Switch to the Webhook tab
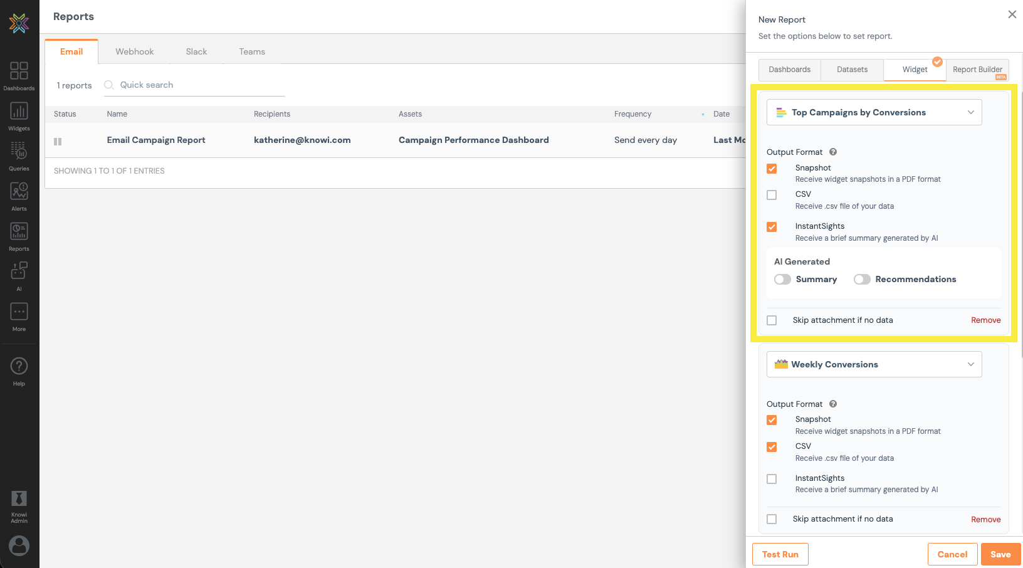Viewport: 1023px width, 568px height. click(x=134, y=52)
